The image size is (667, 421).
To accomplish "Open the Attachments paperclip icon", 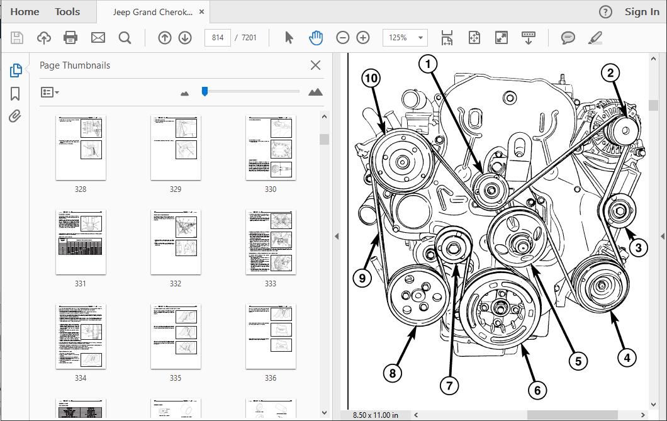I will [15, 116].
